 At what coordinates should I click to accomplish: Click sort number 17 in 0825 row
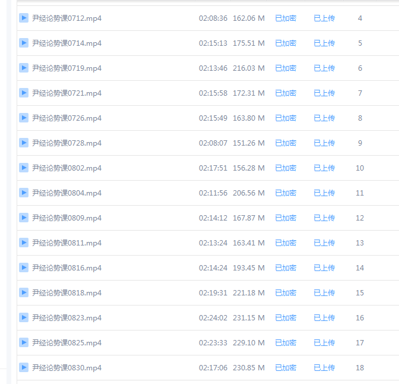click(x=360, y=343)
